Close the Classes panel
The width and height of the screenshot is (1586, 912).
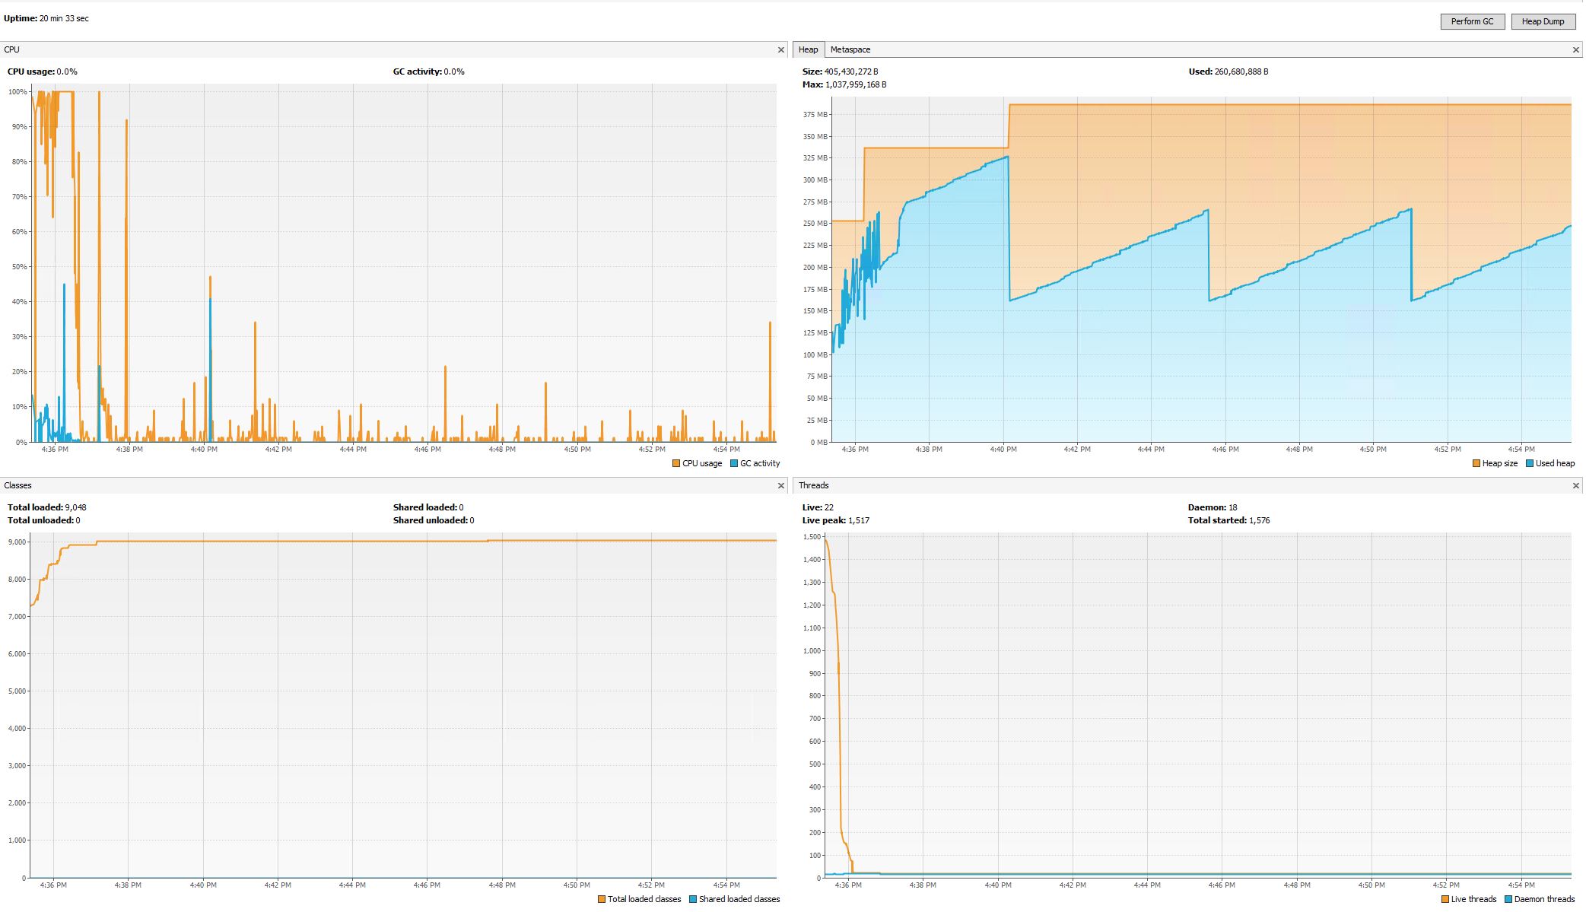click(x=780, y=485)
